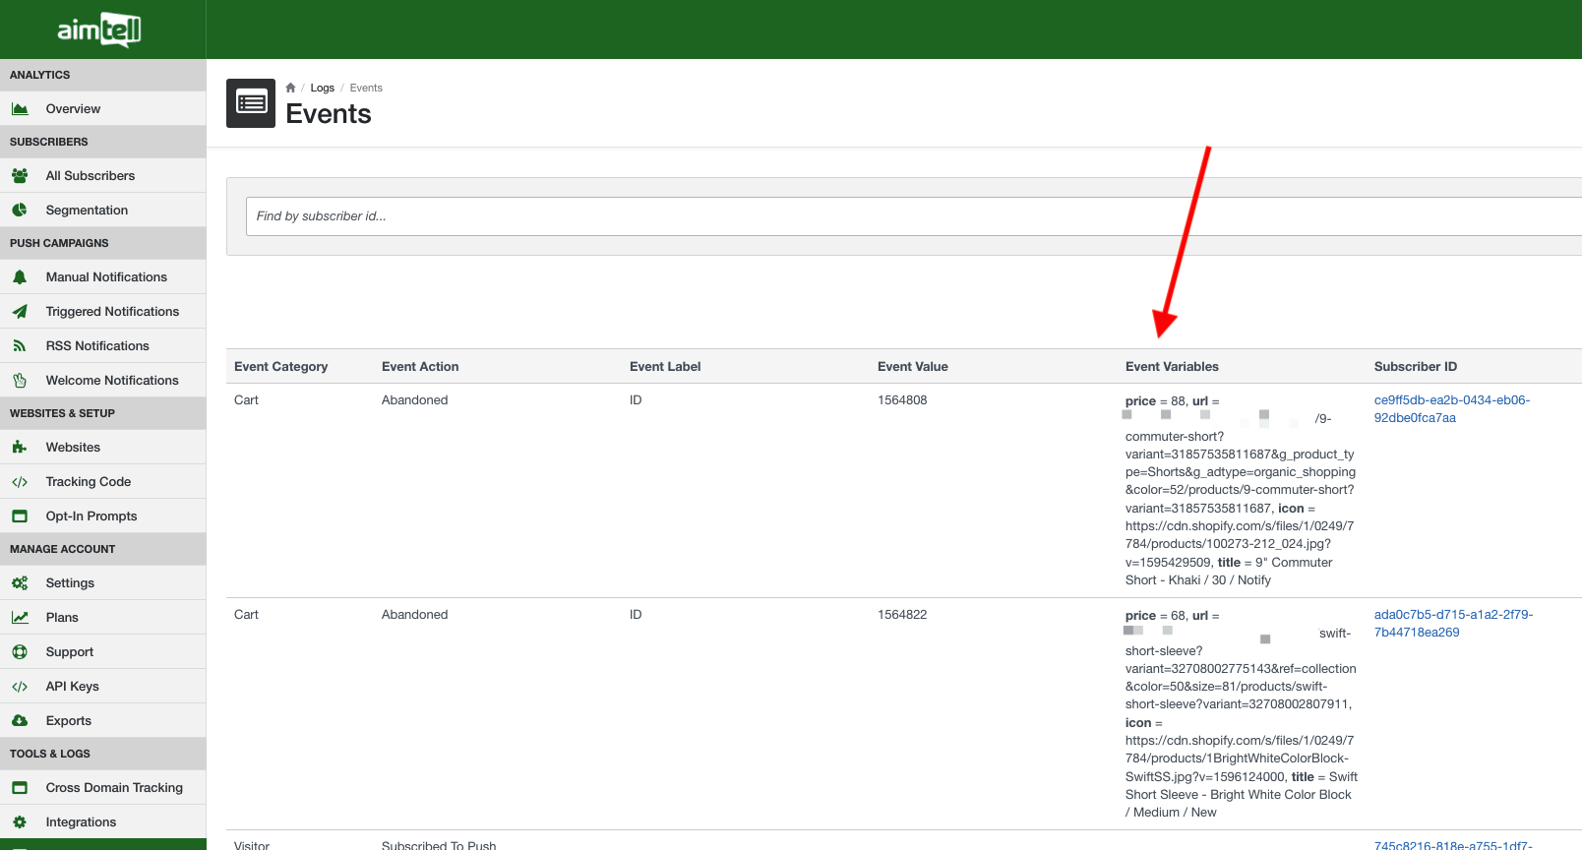Click the All Subscribers people icon

20,176
